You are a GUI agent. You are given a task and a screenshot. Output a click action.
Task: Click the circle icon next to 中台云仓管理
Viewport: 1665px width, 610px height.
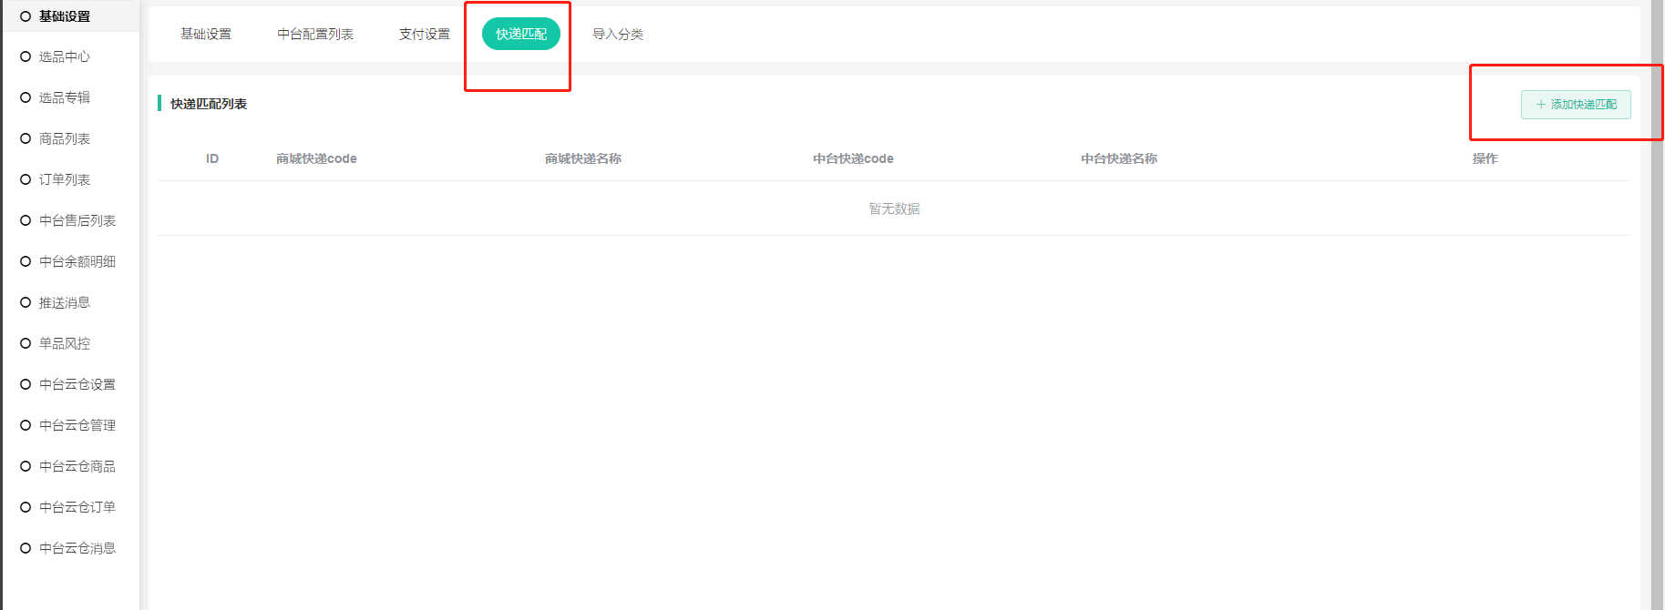coord(26,425)
